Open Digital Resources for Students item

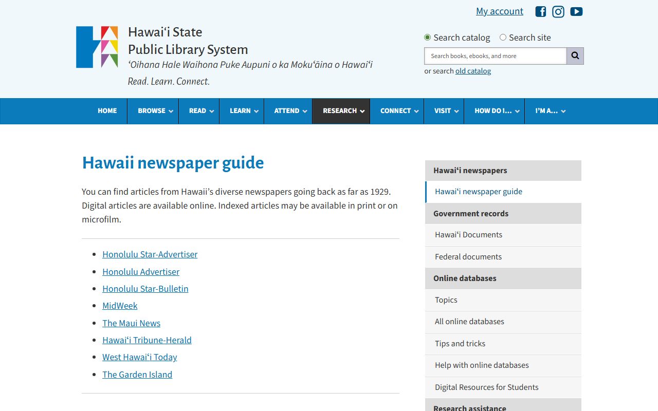click(x=503, y=387)
